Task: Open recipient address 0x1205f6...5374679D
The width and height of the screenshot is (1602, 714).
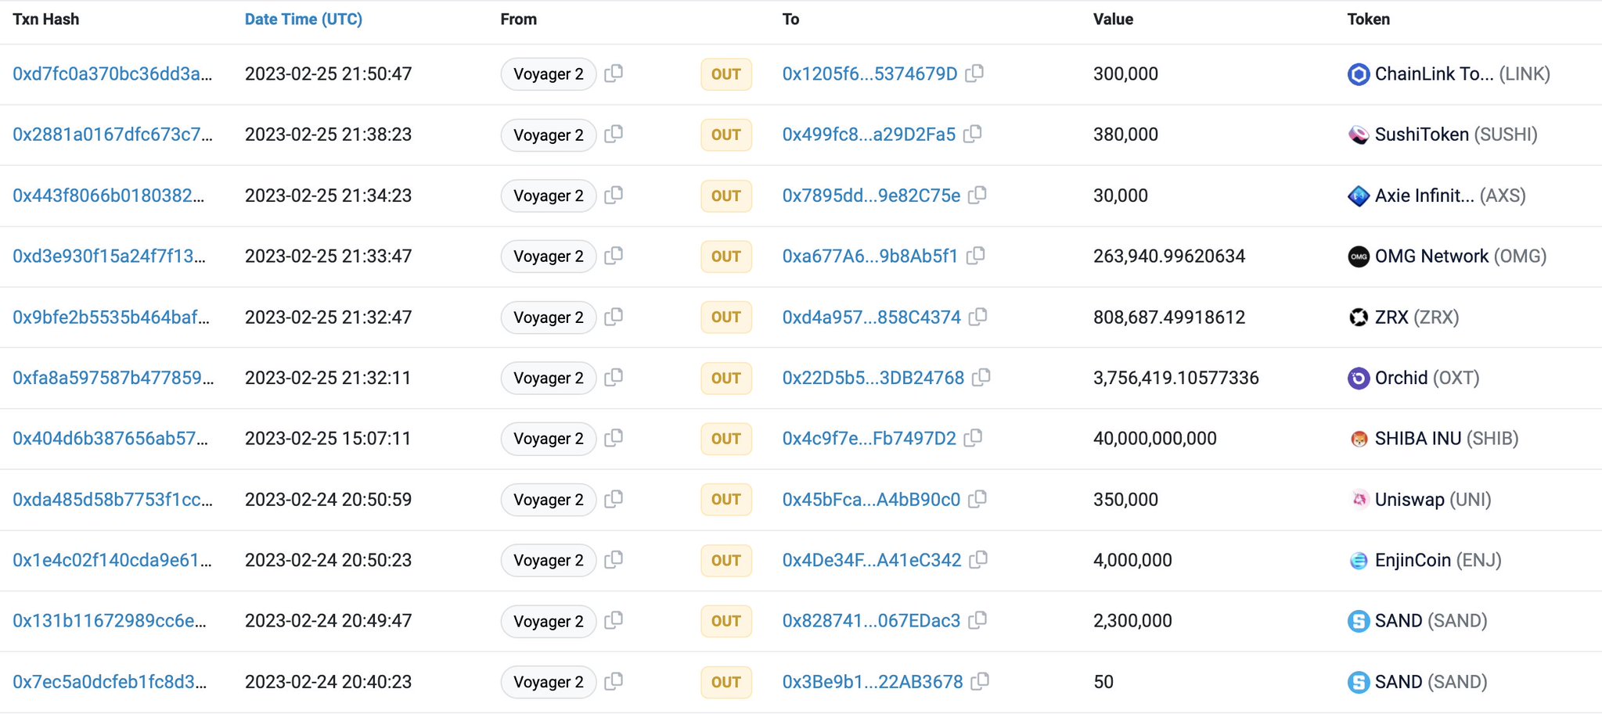Action: 869,74
